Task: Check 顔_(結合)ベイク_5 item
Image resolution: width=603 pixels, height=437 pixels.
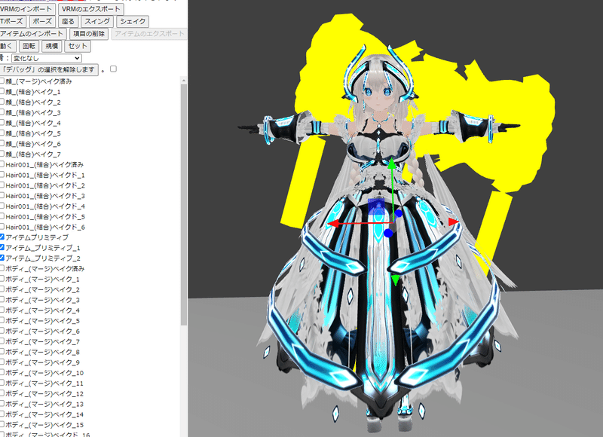Action: 2,133
